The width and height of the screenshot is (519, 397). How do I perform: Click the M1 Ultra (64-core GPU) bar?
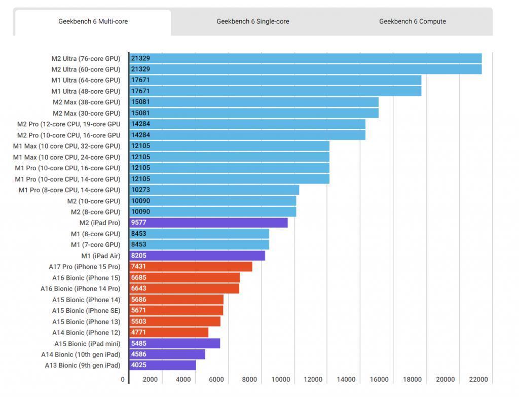[x=275, y=80]
